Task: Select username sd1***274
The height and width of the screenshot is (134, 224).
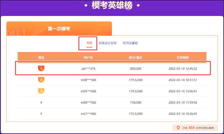Action: (x=88, y=69)
